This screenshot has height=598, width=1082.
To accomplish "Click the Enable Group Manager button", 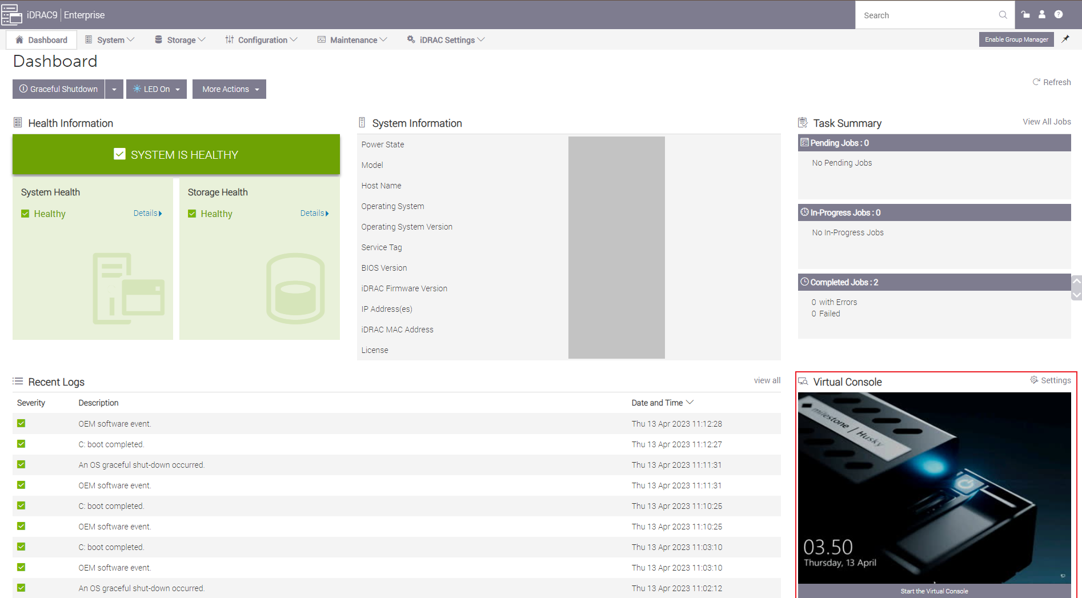I will click(x=1016, y=39).
